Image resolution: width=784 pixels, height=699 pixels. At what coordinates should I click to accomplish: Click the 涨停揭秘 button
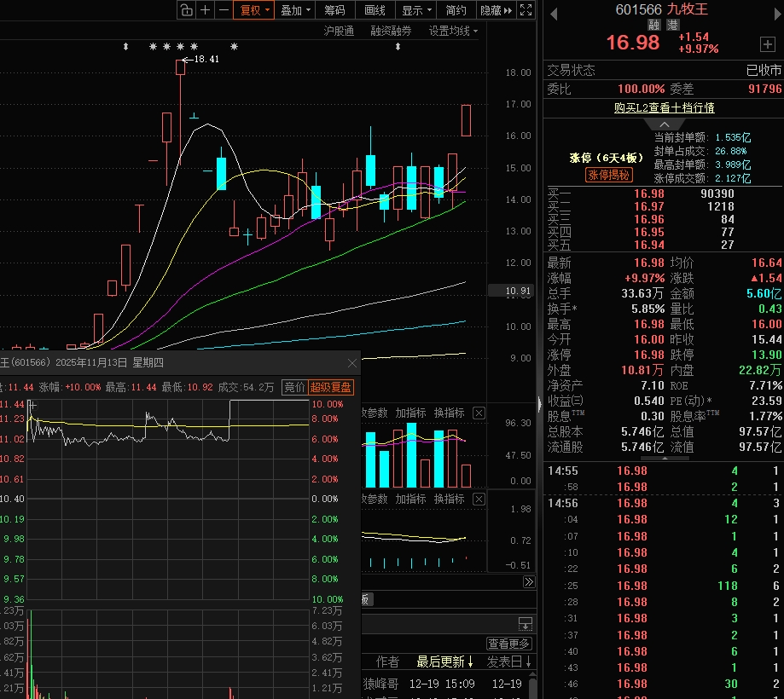coord(608,175)
